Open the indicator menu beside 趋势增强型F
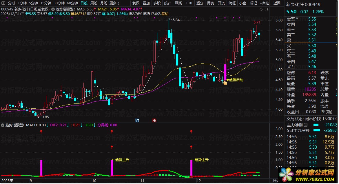 coord(3,125)
